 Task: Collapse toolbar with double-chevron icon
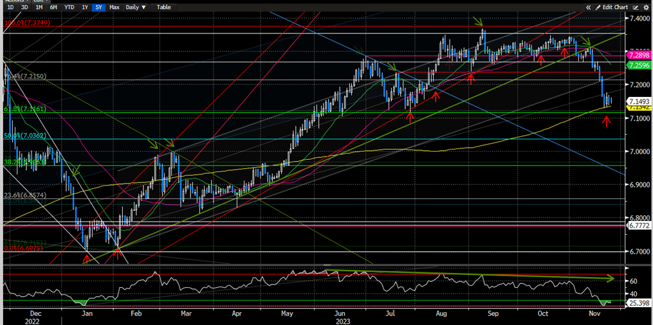point(589,7)
